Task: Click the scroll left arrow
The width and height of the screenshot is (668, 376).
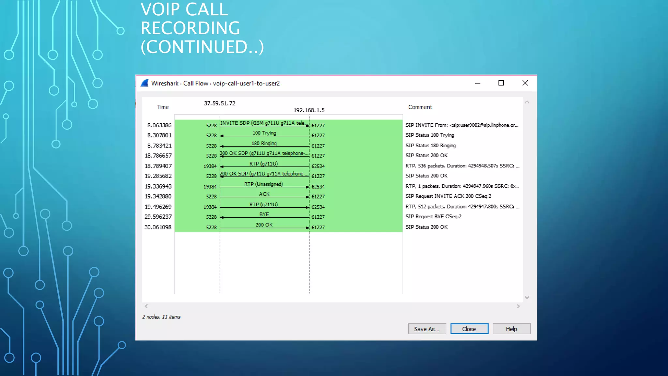Action: coord(146,306)
